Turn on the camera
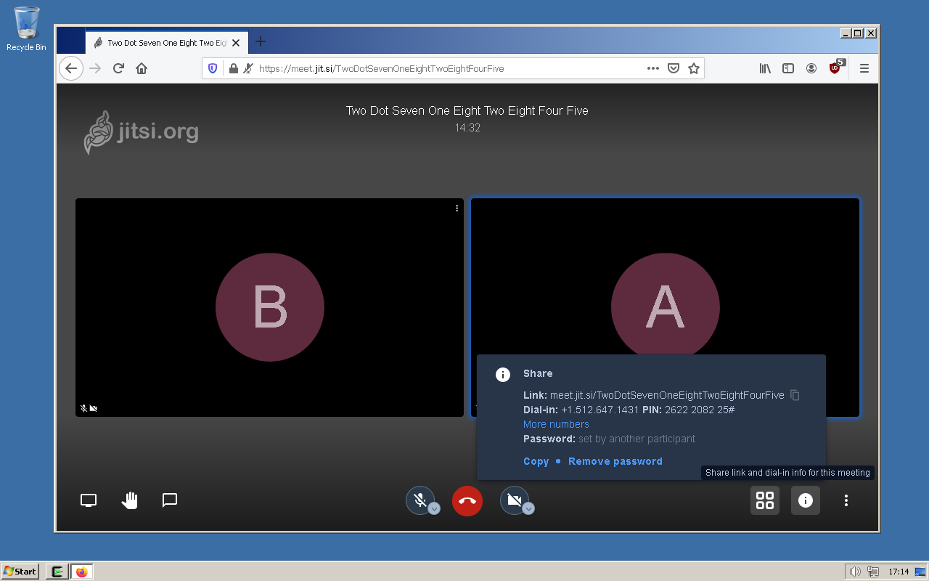Viewport: 929px width, 581px height. click(514, 500)
